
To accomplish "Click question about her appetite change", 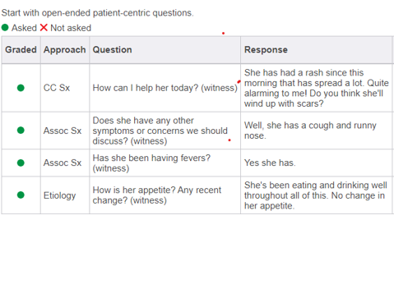I will tap(157, 195).
